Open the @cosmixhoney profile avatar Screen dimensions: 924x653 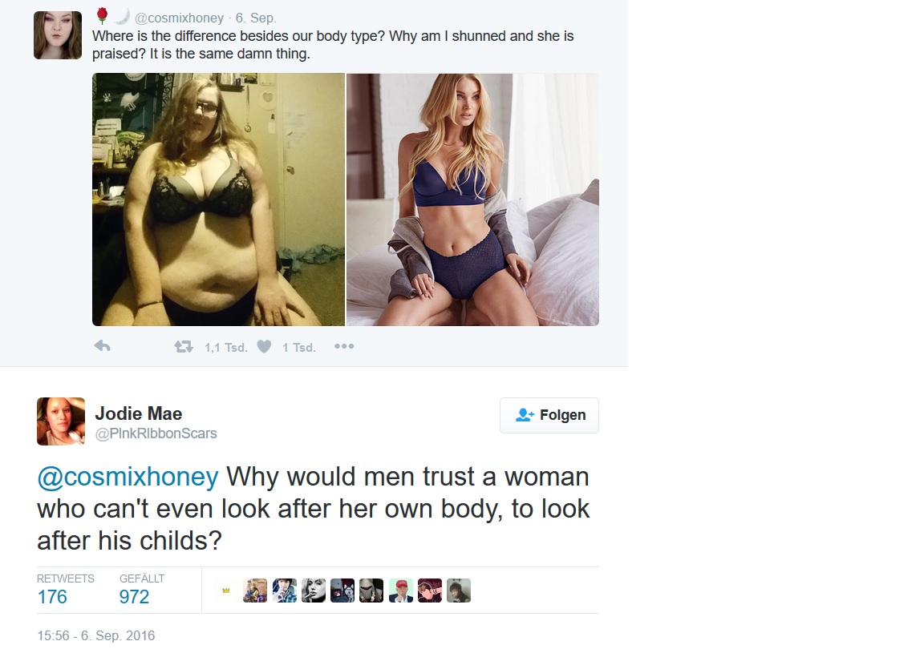(58, 35)
